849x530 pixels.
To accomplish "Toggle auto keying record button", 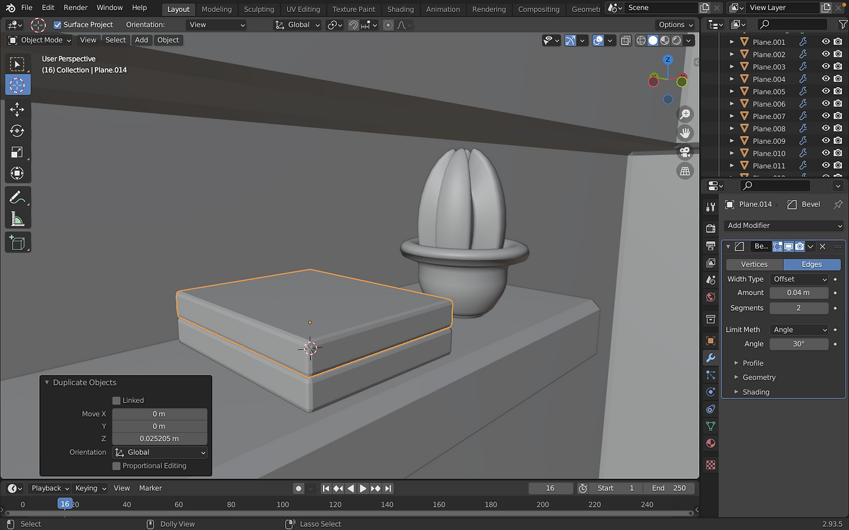I will click(x=298, y=488).
